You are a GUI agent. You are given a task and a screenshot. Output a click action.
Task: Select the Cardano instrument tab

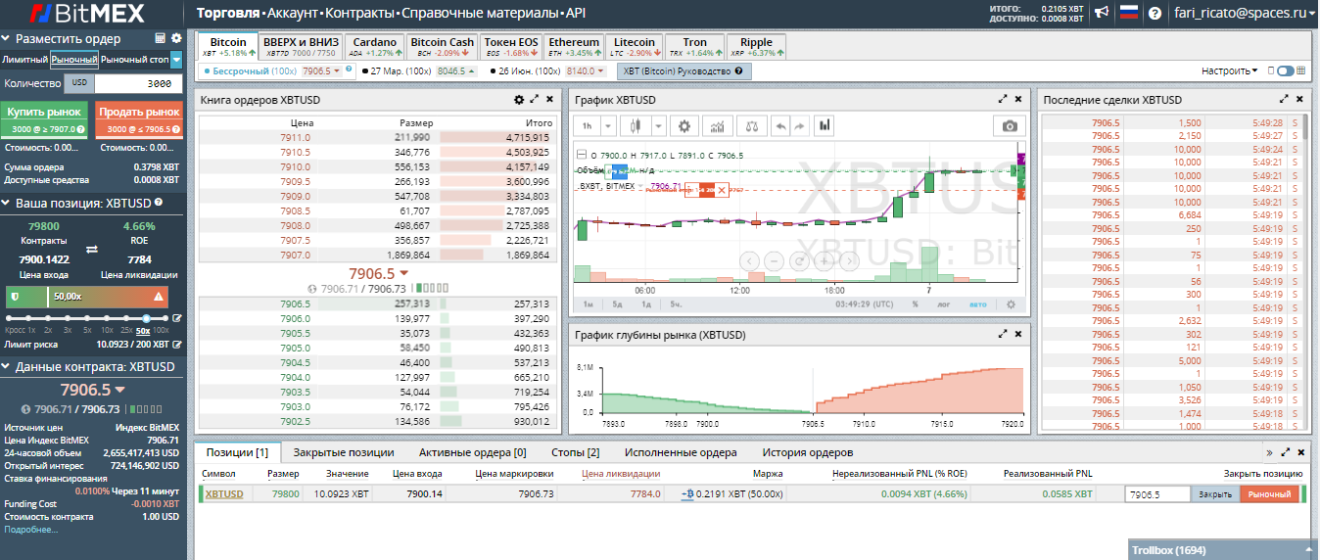374,47
